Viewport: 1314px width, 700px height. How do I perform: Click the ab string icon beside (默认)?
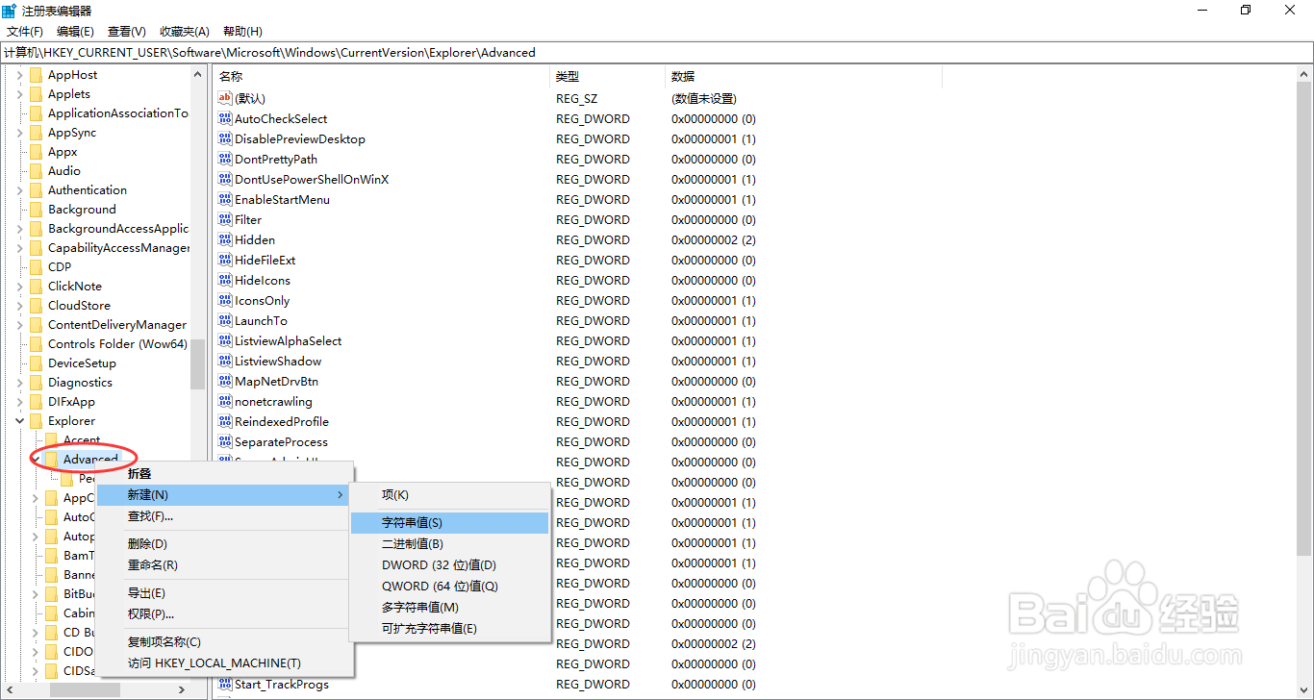tap(222, 98)
